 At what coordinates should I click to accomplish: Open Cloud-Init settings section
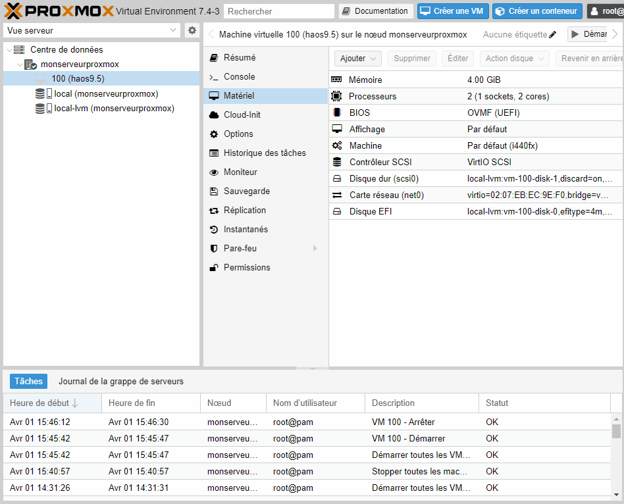coord(242,115)
